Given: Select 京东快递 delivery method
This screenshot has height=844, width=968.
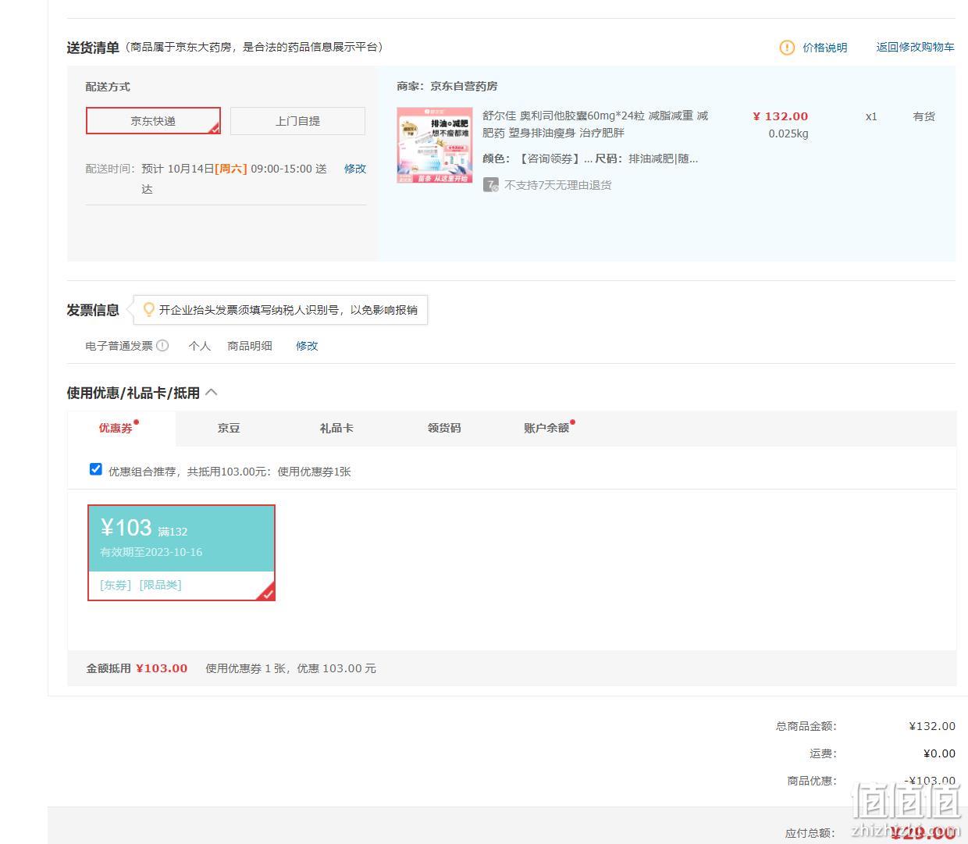Looking at the screenshot, I should coord(153,121).
